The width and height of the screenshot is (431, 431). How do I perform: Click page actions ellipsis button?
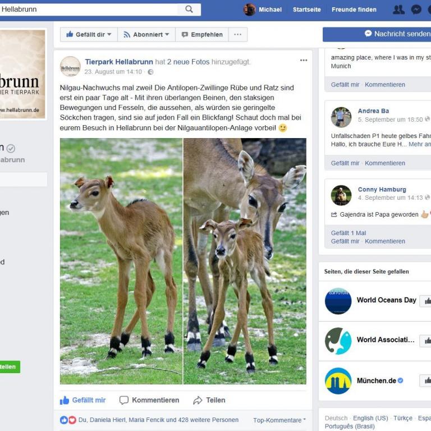(237, 34)
